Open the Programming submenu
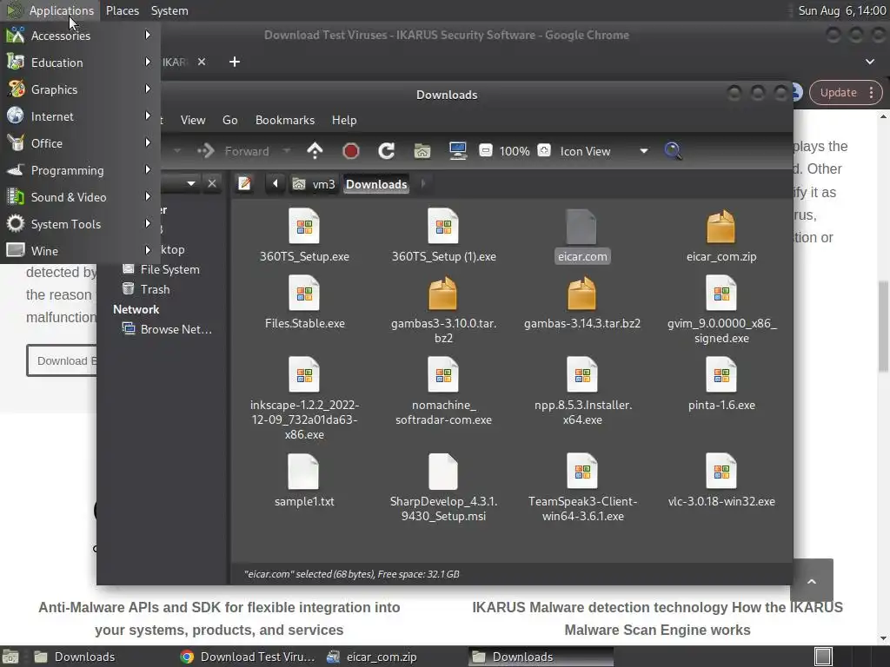Viewport: 890px width, 667px height. click(x=79, y=170)
